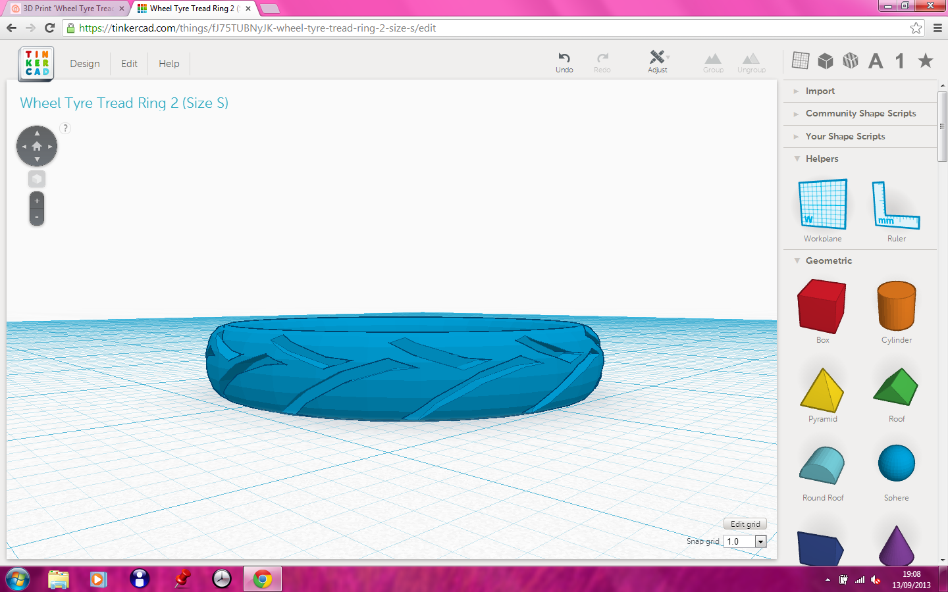This screenshot has height=592, width=948.
Task: Click the blue tyre model in workspace
Action: point(404,368)
